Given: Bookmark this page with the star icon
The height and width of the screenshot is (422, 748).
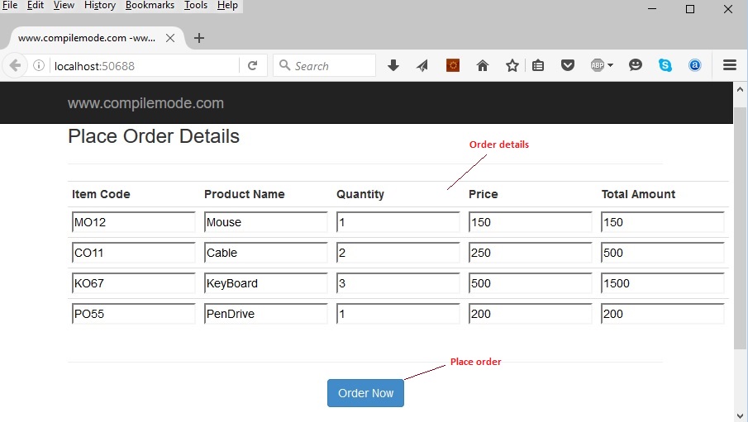Looking at the screenshot, I should 512,65.
